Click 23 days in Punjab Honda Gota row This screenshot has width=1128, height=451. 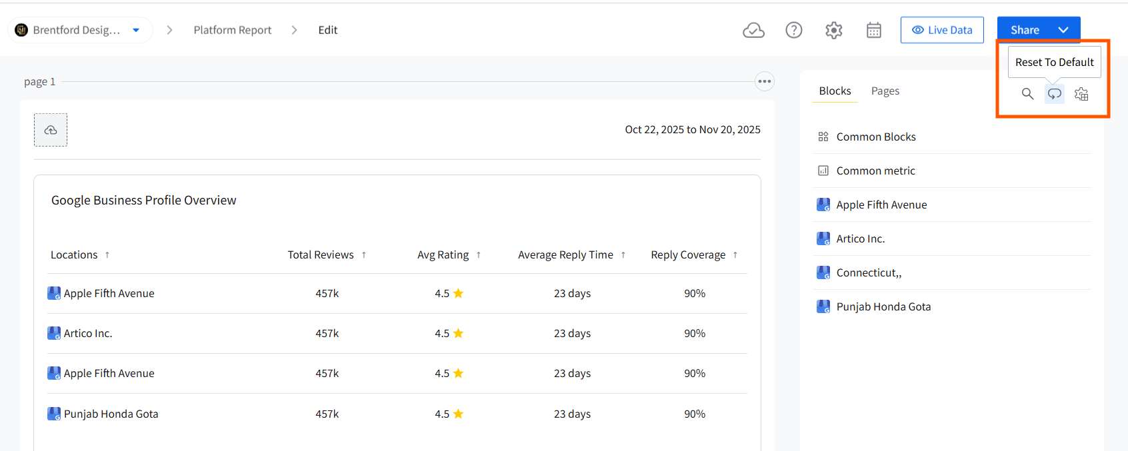coord(572,414)
